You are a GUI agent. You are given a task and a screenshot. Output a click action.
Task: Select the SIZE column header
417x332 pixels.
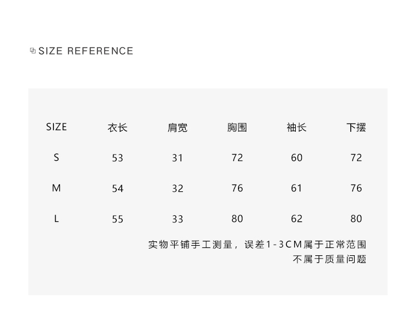[56, 127]
